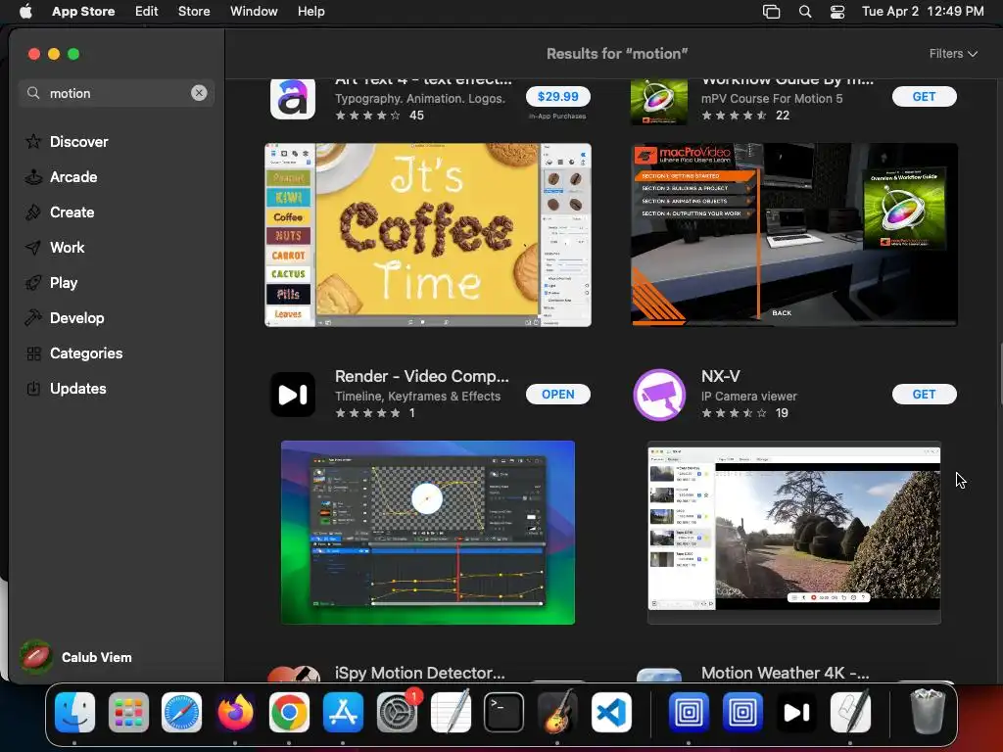Screen dimensions: 1003x752
Task: Click the iSpy Motion Detector app icon
Action: pos(292,674)
